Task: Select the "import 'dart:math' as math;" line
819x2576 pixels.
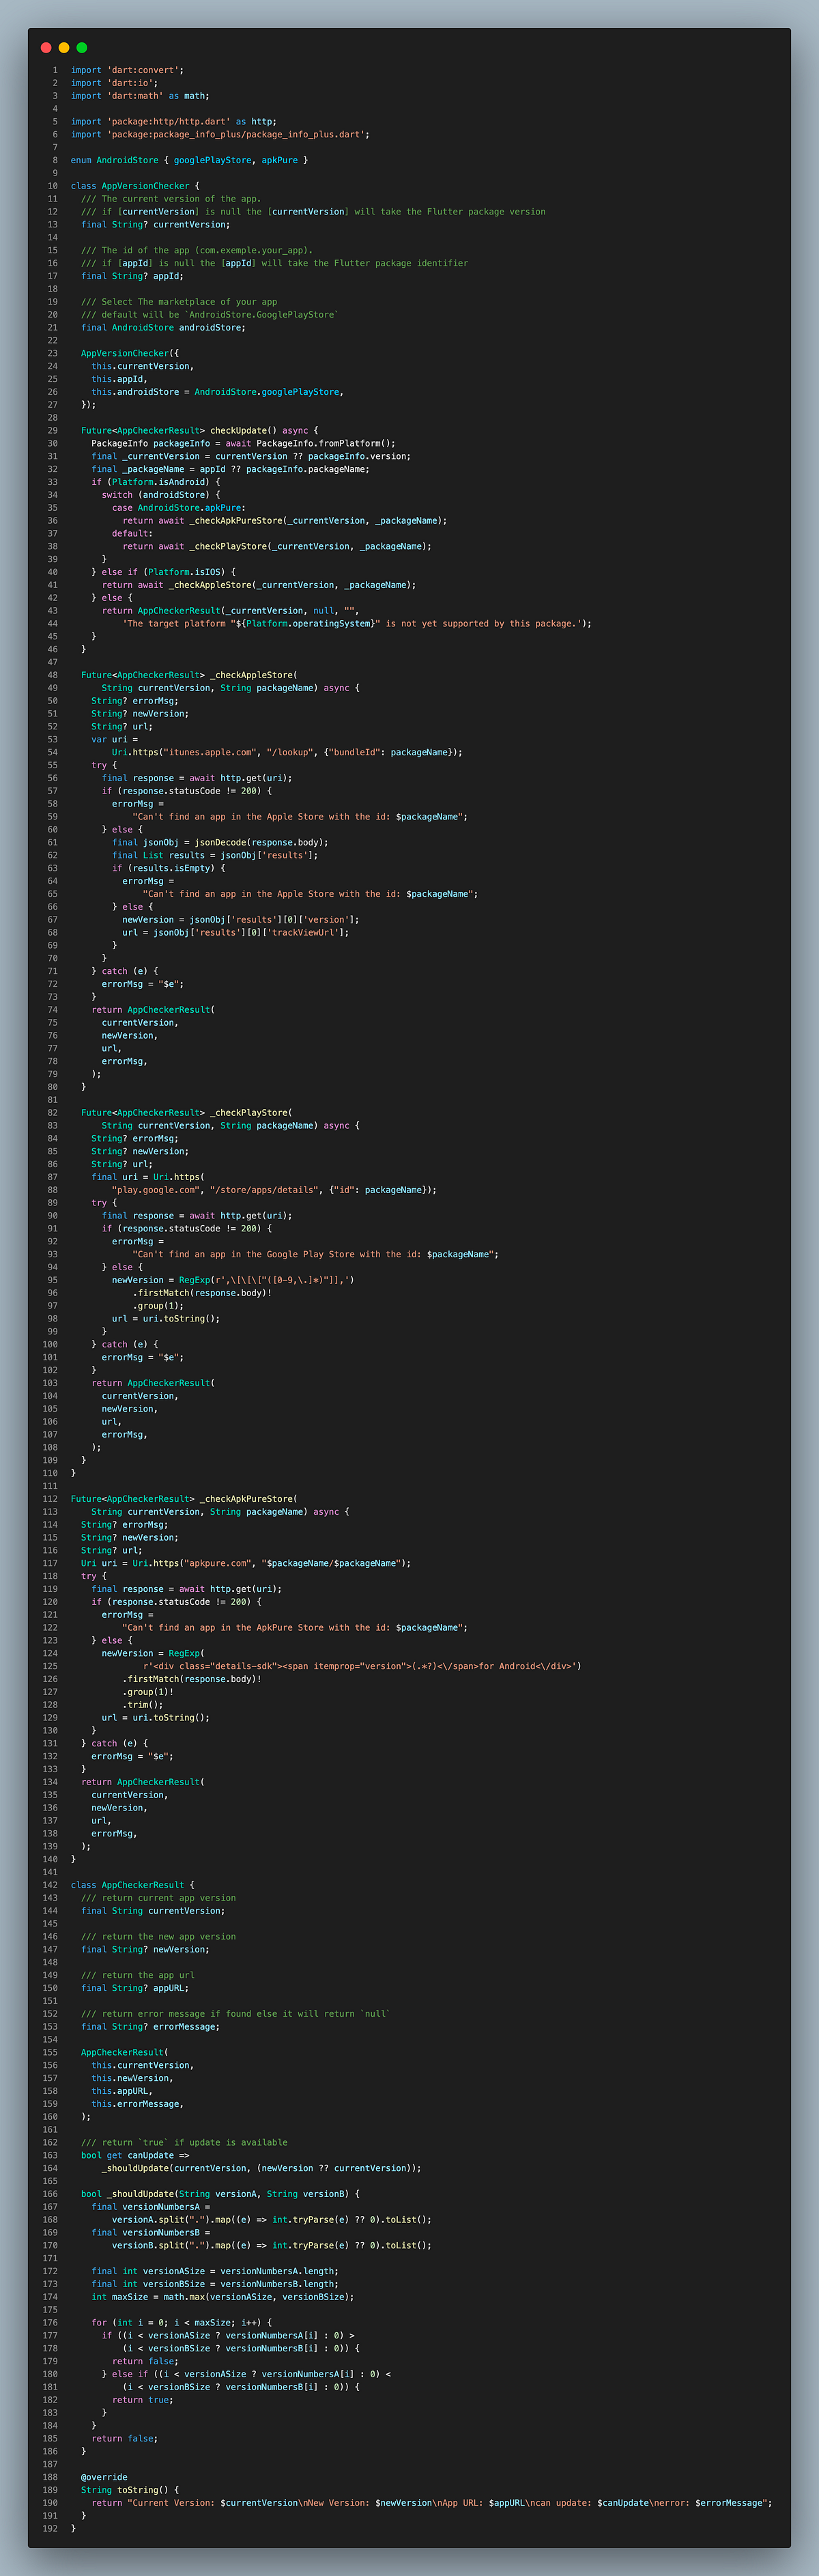Action: coord(140,96)
